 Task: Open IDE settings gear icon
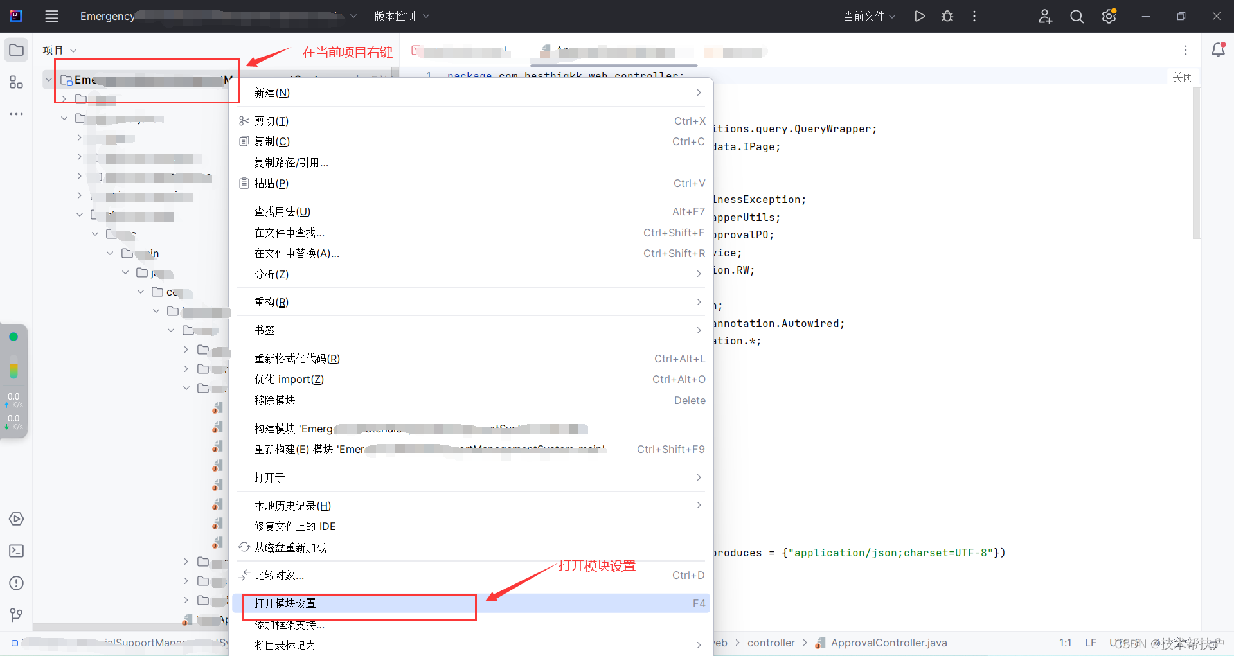(x=1109, y=17)
